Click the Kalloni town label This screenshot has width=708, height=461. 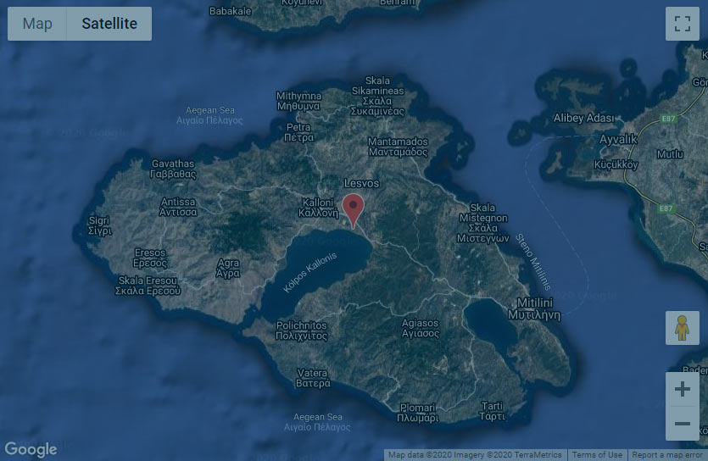tap(318, 208)
